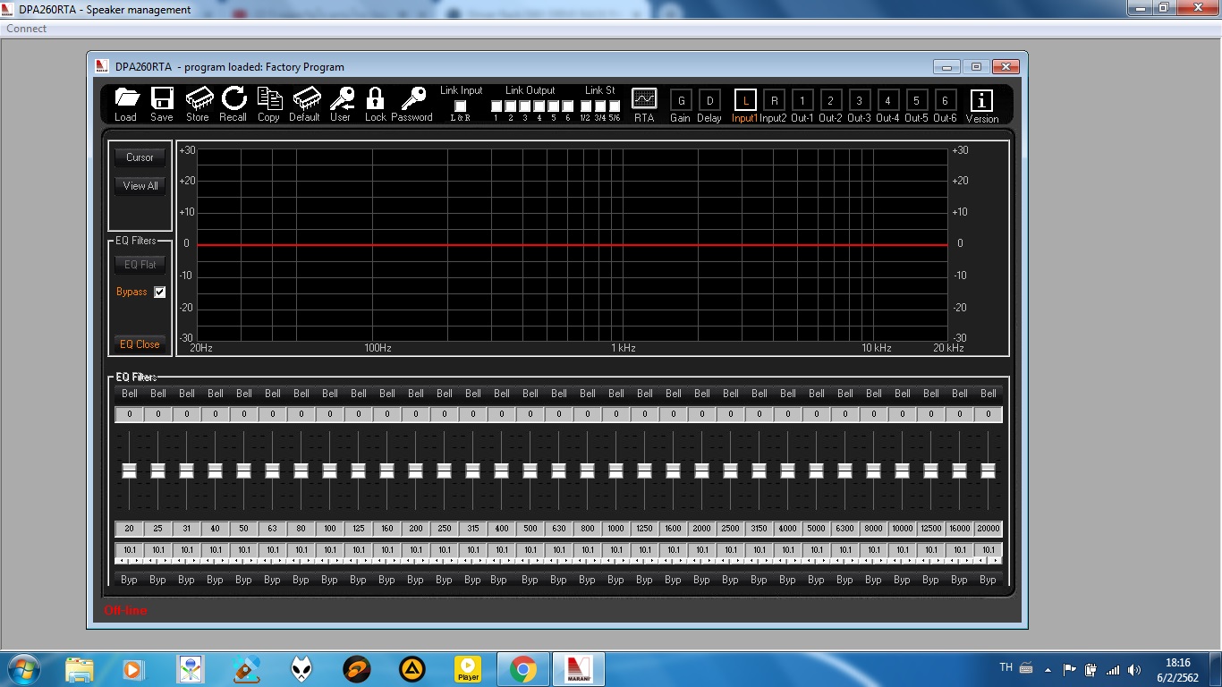
Task: Toggle Link Output 4 checkbox
Action: point(539,106)
